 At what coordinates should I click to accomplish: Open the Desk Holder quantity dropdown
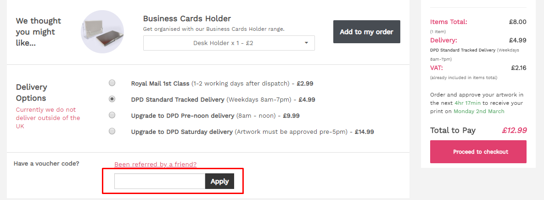tap(229, 43)
